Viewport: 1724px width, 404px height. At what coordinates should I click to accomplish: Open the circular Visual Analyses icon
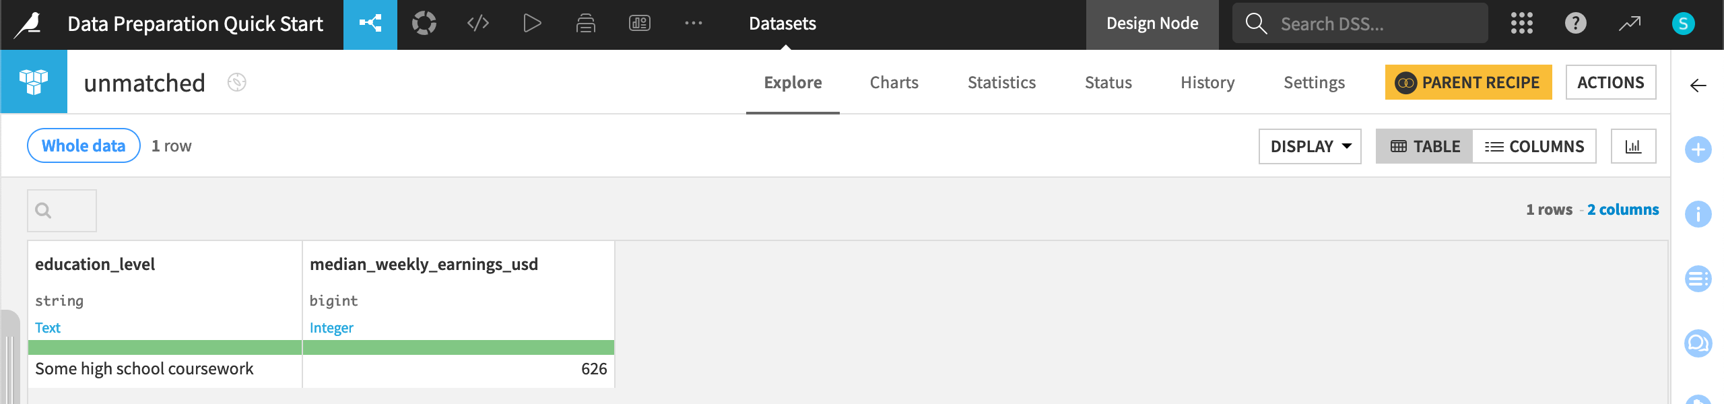pyautogui.click(x=424, y=24)
